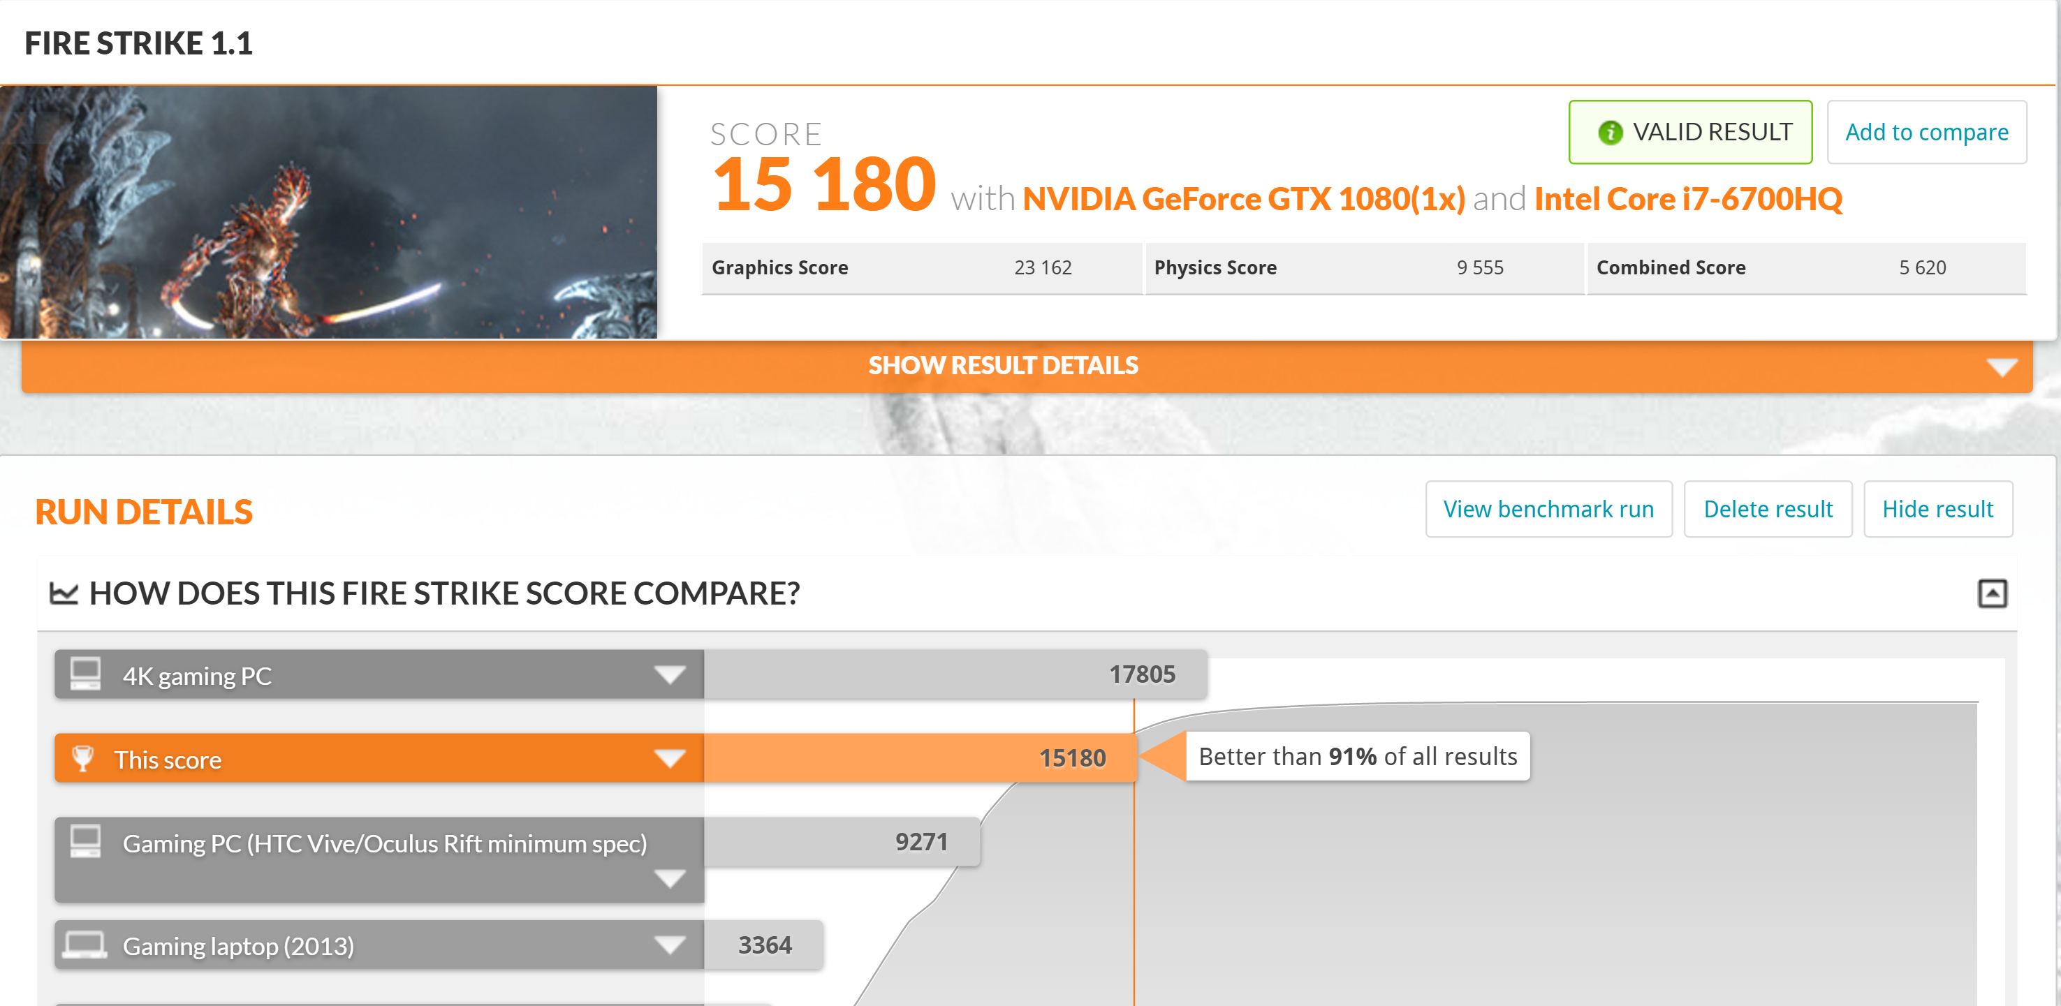Click the Valid Result badge
The image size is (2061, 1006).
click(x=1689, y=132)
